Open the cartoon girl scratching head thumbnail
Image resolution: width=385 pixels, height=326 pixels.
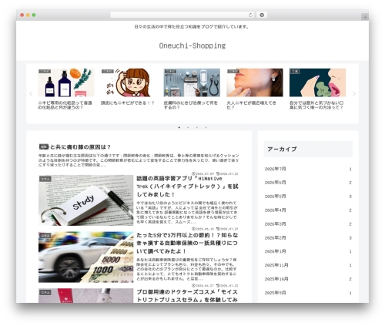coord(129,82)
